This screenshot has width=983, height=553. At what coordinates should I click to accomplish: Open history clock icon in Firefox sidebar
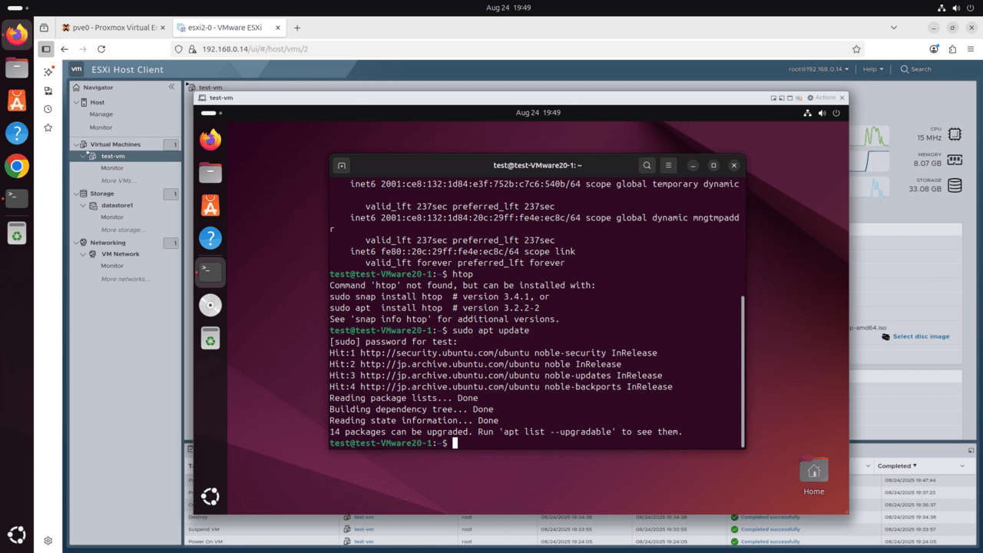pos(48,109)
